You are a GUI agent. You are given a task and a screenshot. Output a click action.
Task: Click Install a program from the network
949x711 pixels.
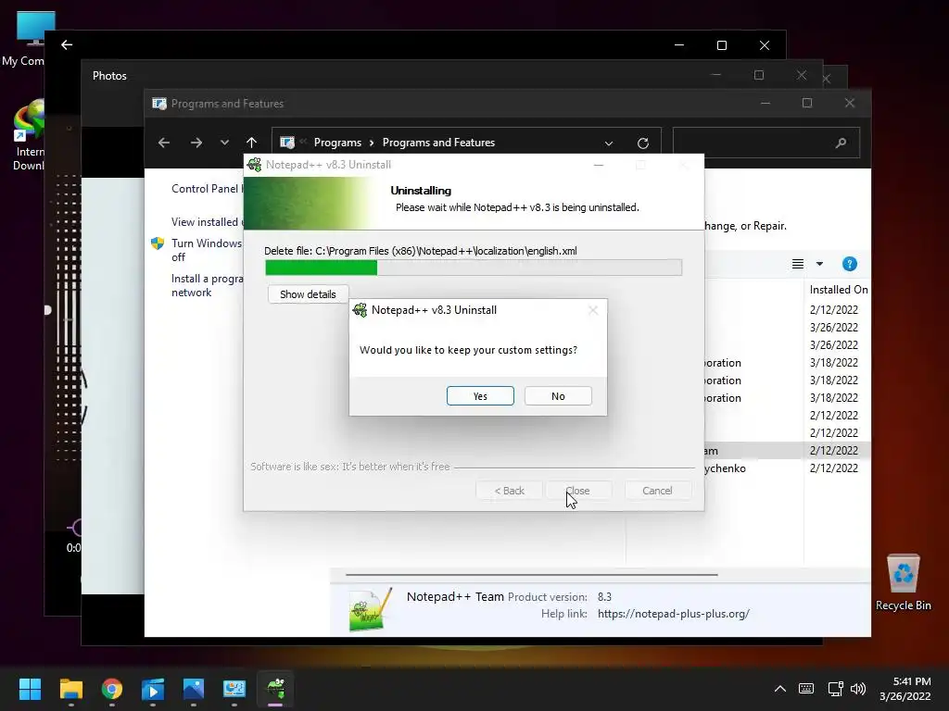(x=207, y=285)
